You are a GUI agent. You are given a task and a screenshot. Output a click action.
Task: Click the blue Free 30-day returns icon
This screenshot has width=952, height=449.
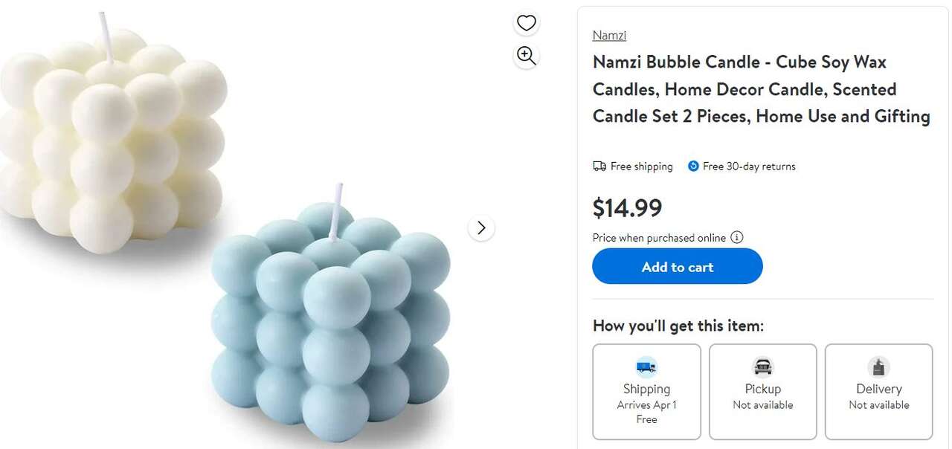coord(693,167)
